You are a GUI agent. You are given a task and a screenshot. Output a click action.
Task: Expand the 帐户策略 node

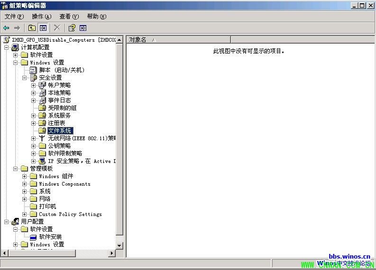coord(34,85)
